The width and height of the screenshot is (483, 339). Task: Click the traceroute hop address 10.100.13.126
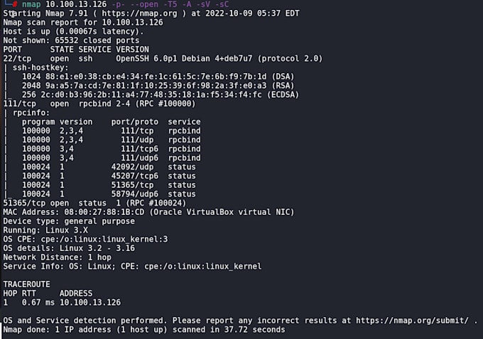[90, 302]
